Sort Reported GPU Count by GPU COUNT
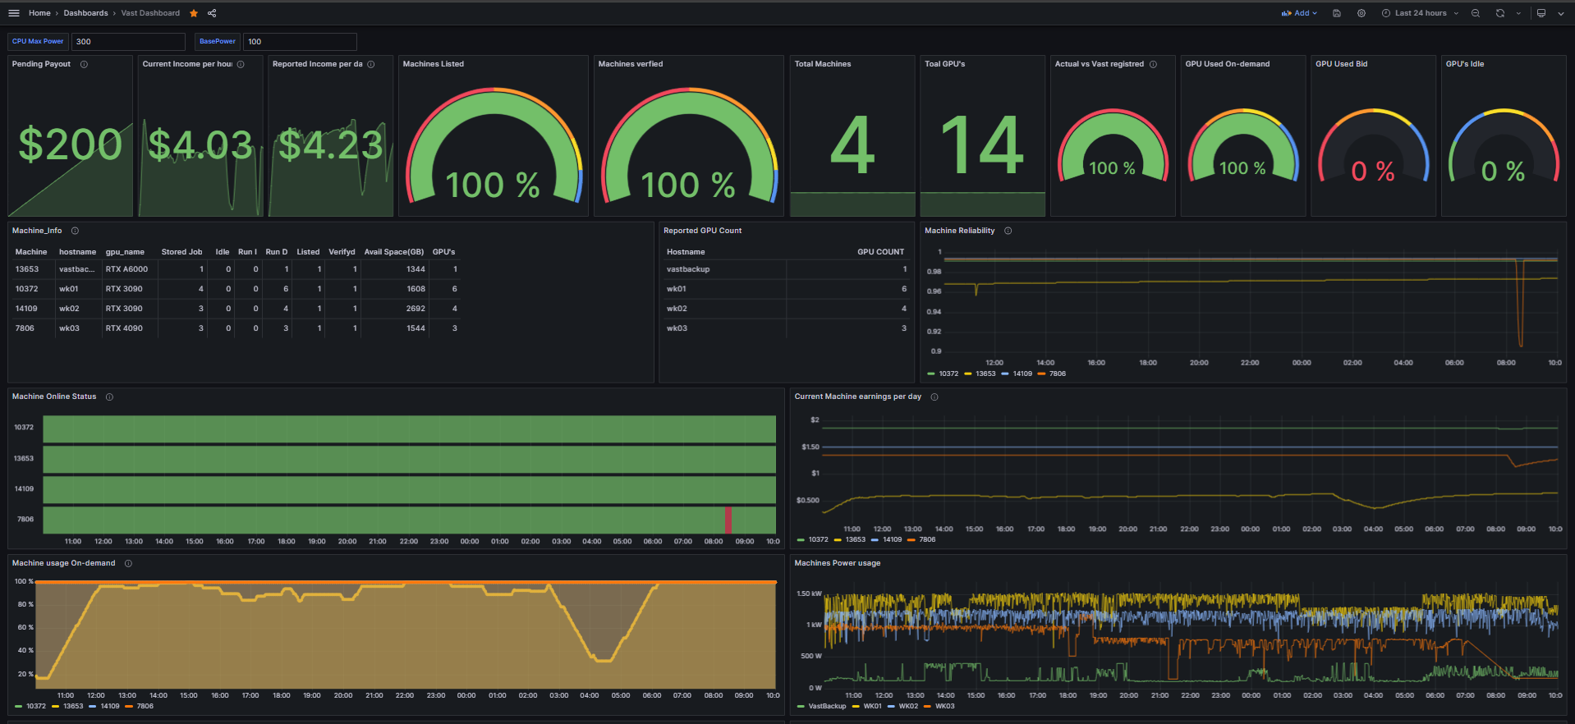The image size is (1575, 724). 880,252
